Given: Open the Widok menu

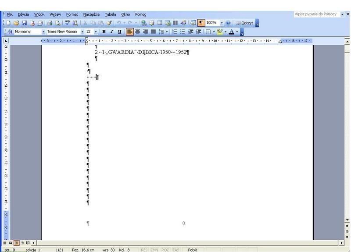Looking at the screenshot, I should coord(39,14).
